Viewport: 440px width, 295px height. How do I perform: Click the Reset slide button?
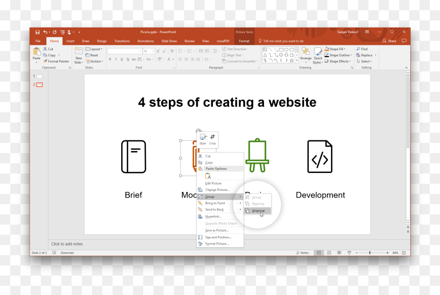(92, 55)
